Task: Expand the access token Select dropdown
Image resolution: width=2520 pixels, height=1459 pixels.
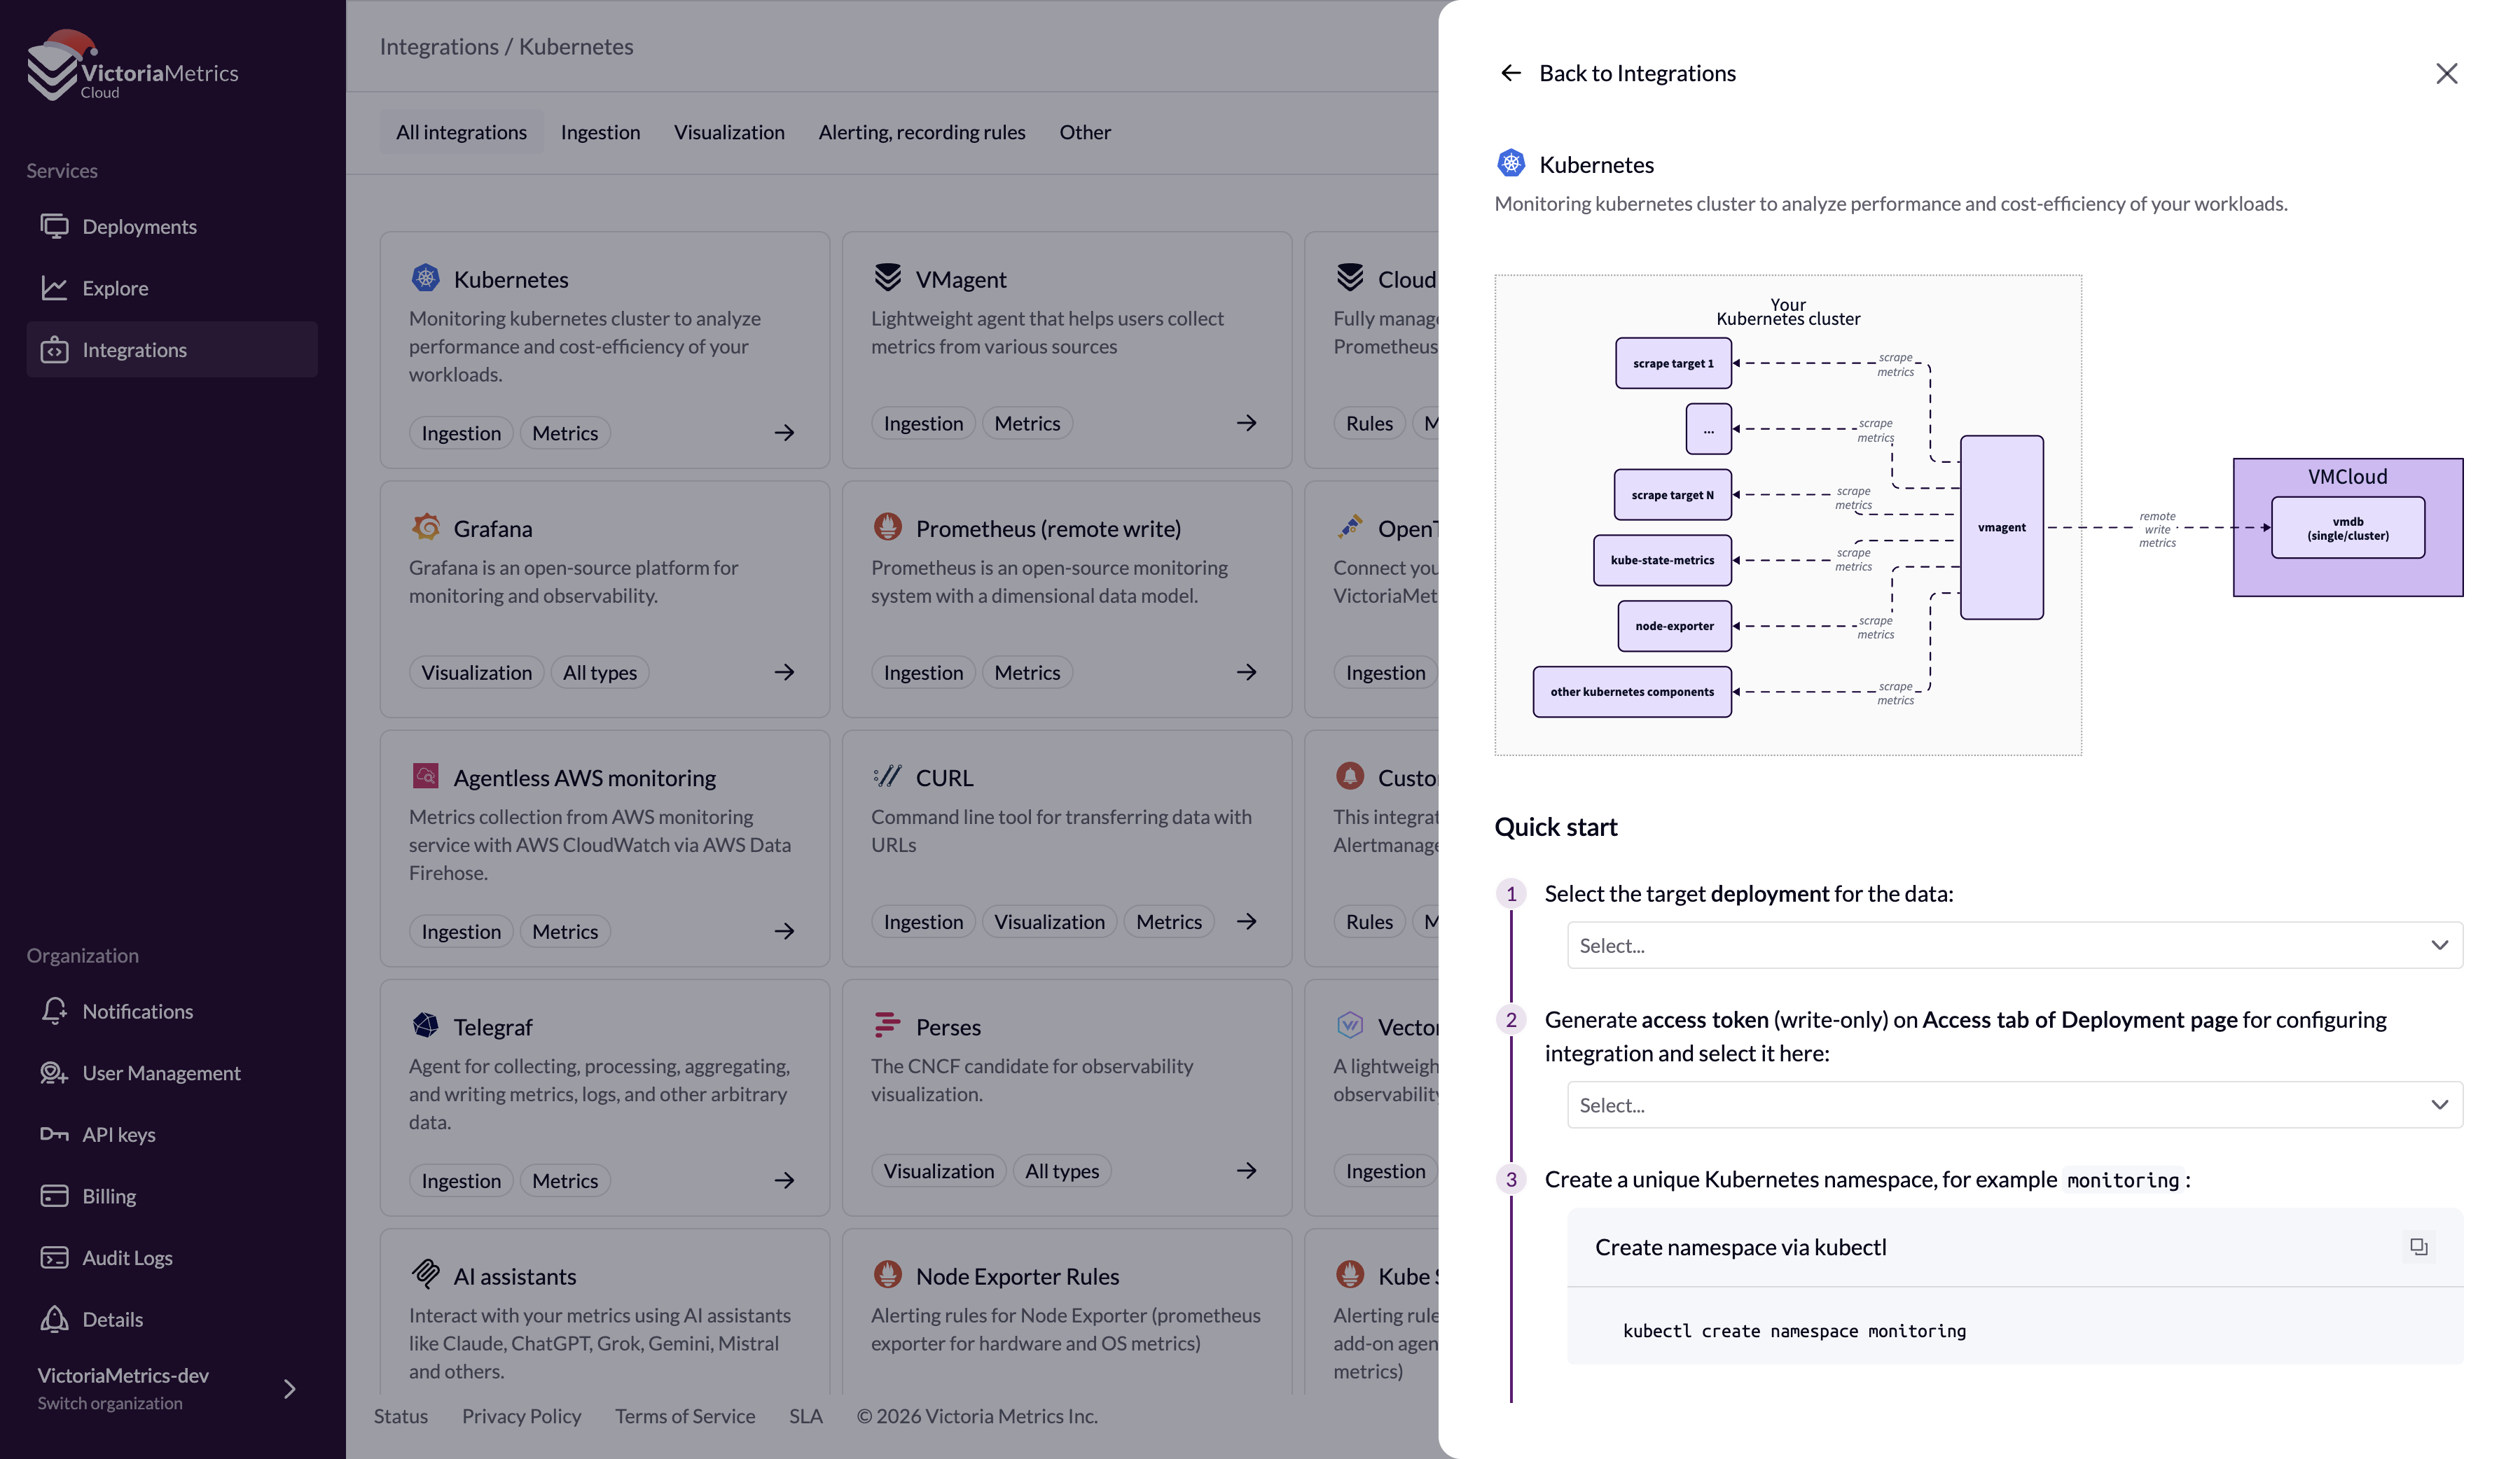Action: click(2014, 1105)
